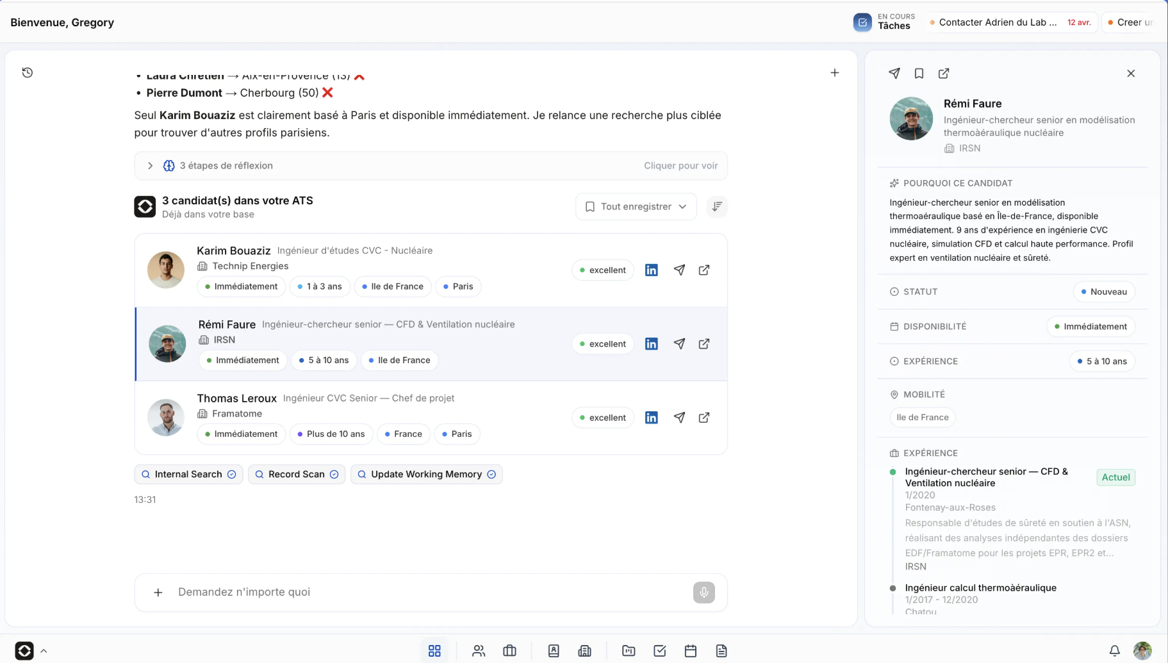Open jobs briefcase icon in bottom bar
The image size is (1168, 663).
coord(509,651)
